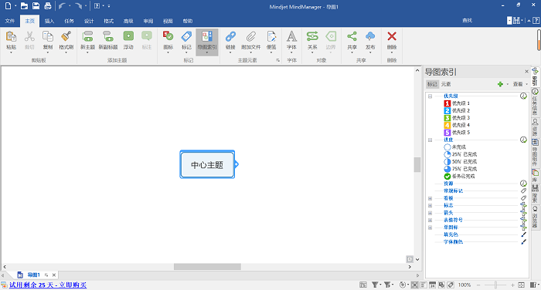Collapse the 优先级 priority group
This screenshot has height=290, width=541.
(430, 96)
